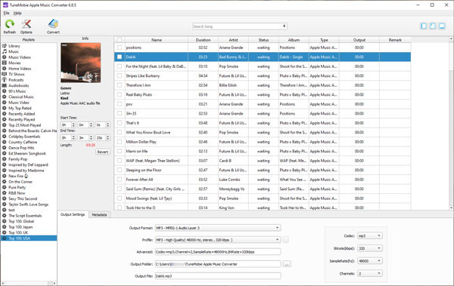Expand the Search Song dropdown arrow

(284, 26)
